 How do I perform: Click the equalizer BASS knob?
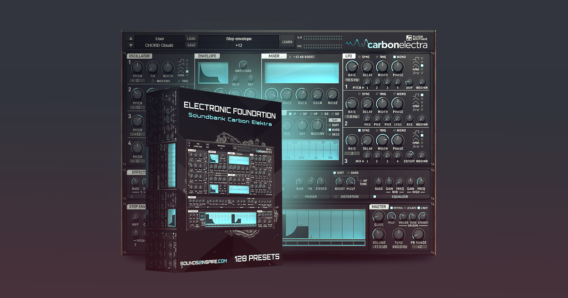379,181
